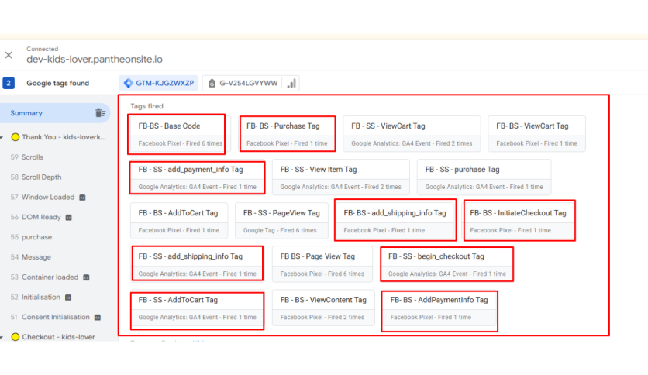648x375 pixels.
Task: Click the signal bars chart icon
Action: click(x=291, y=83)
